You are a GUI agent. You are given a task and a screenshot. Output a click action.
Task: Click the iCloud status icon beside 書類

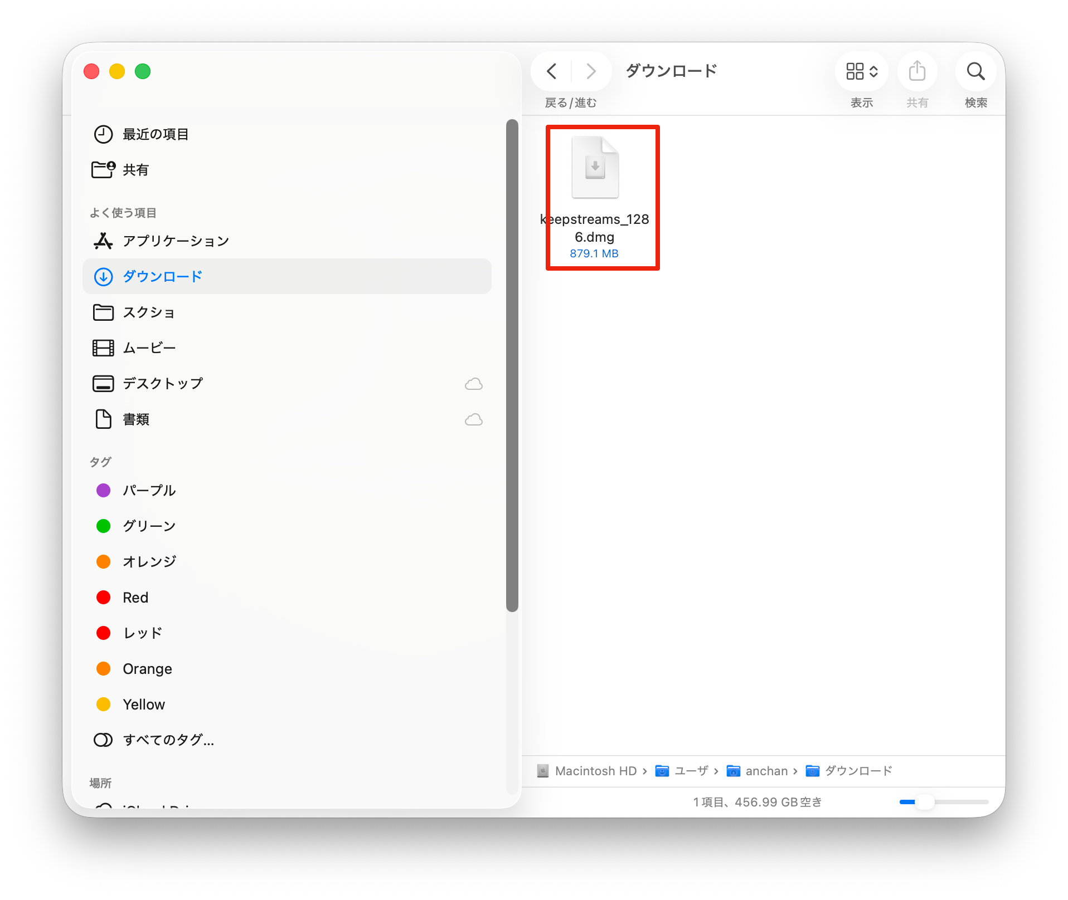(473, 419)
